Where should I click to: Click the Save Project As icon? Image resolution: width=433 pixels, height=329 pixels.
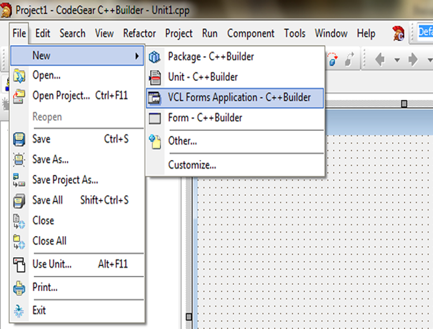point(19,180)
